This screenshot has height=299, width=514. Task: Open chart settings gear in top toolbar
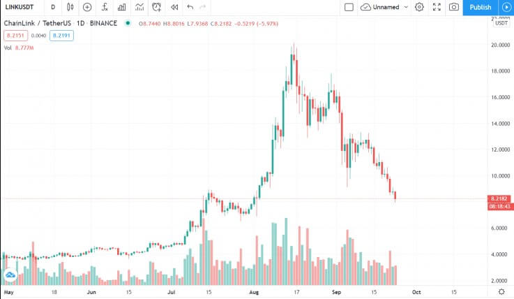click(419, 7)
